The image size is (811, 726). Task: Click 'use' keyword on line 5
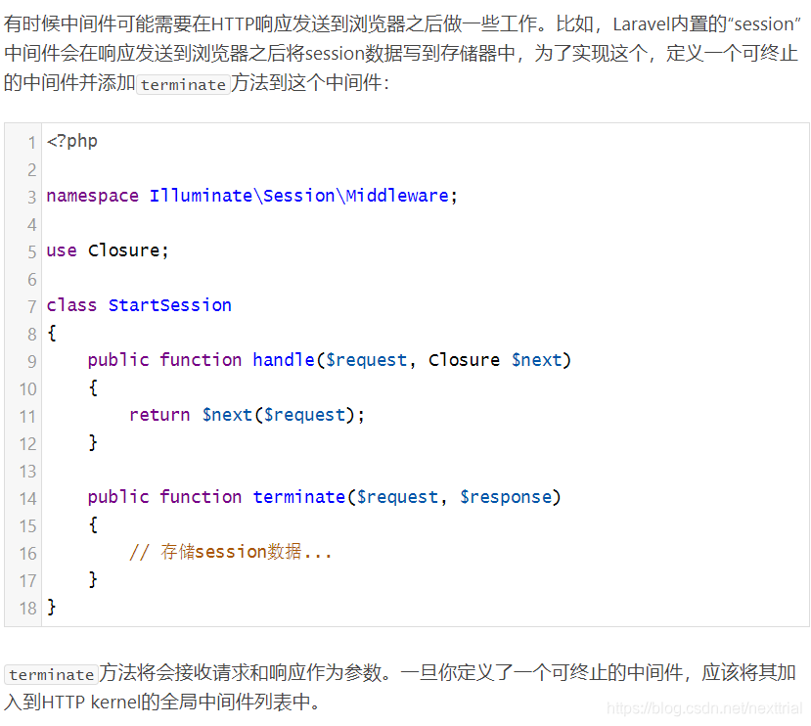[62, 250]
